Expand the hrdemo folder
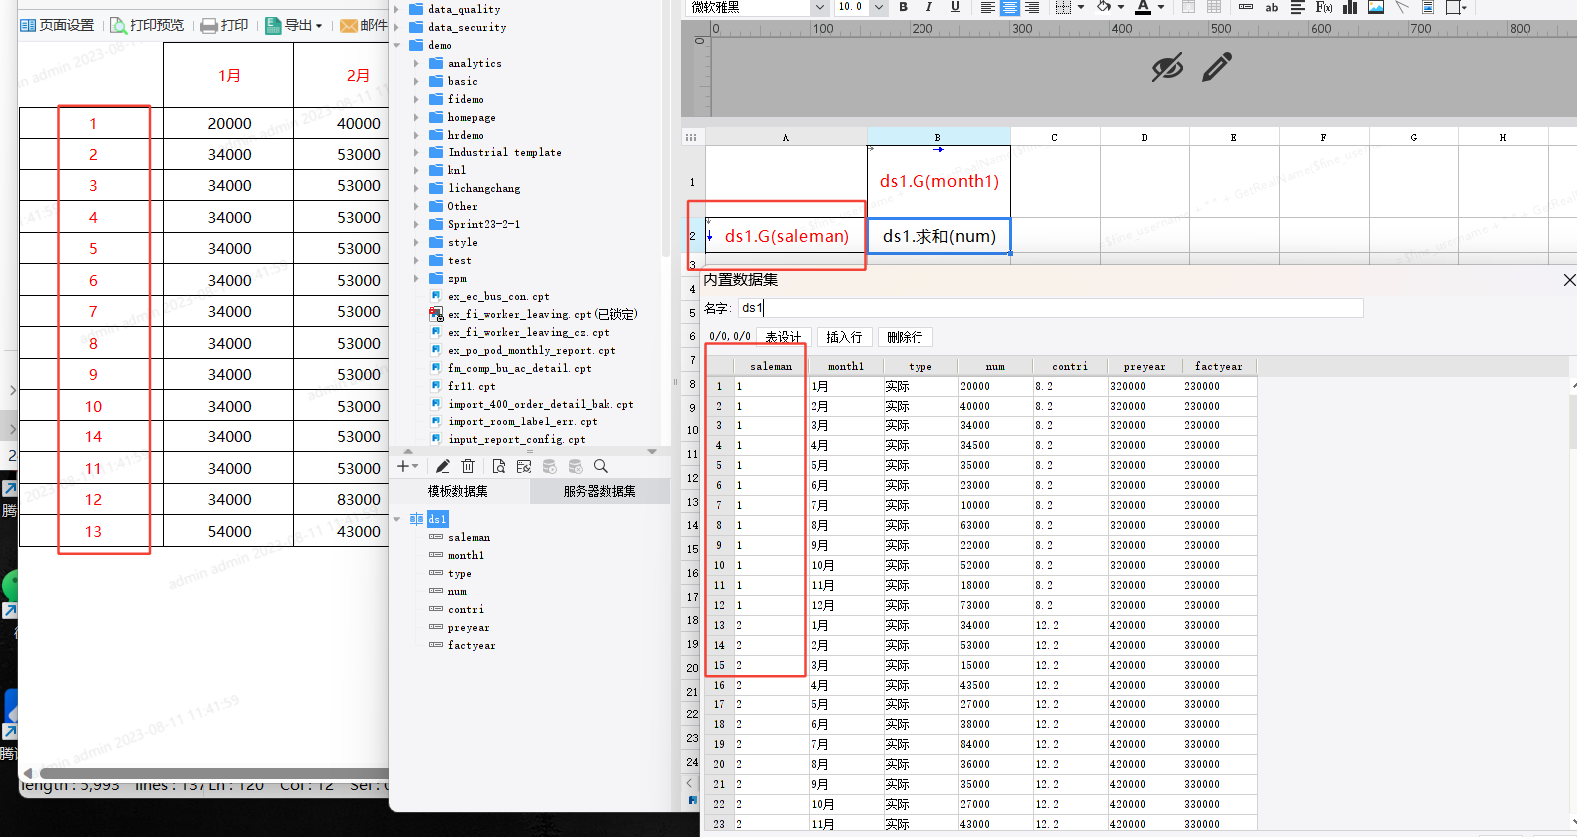The image size is (1577, 837). pyautogui.click(x=416, y=135)
